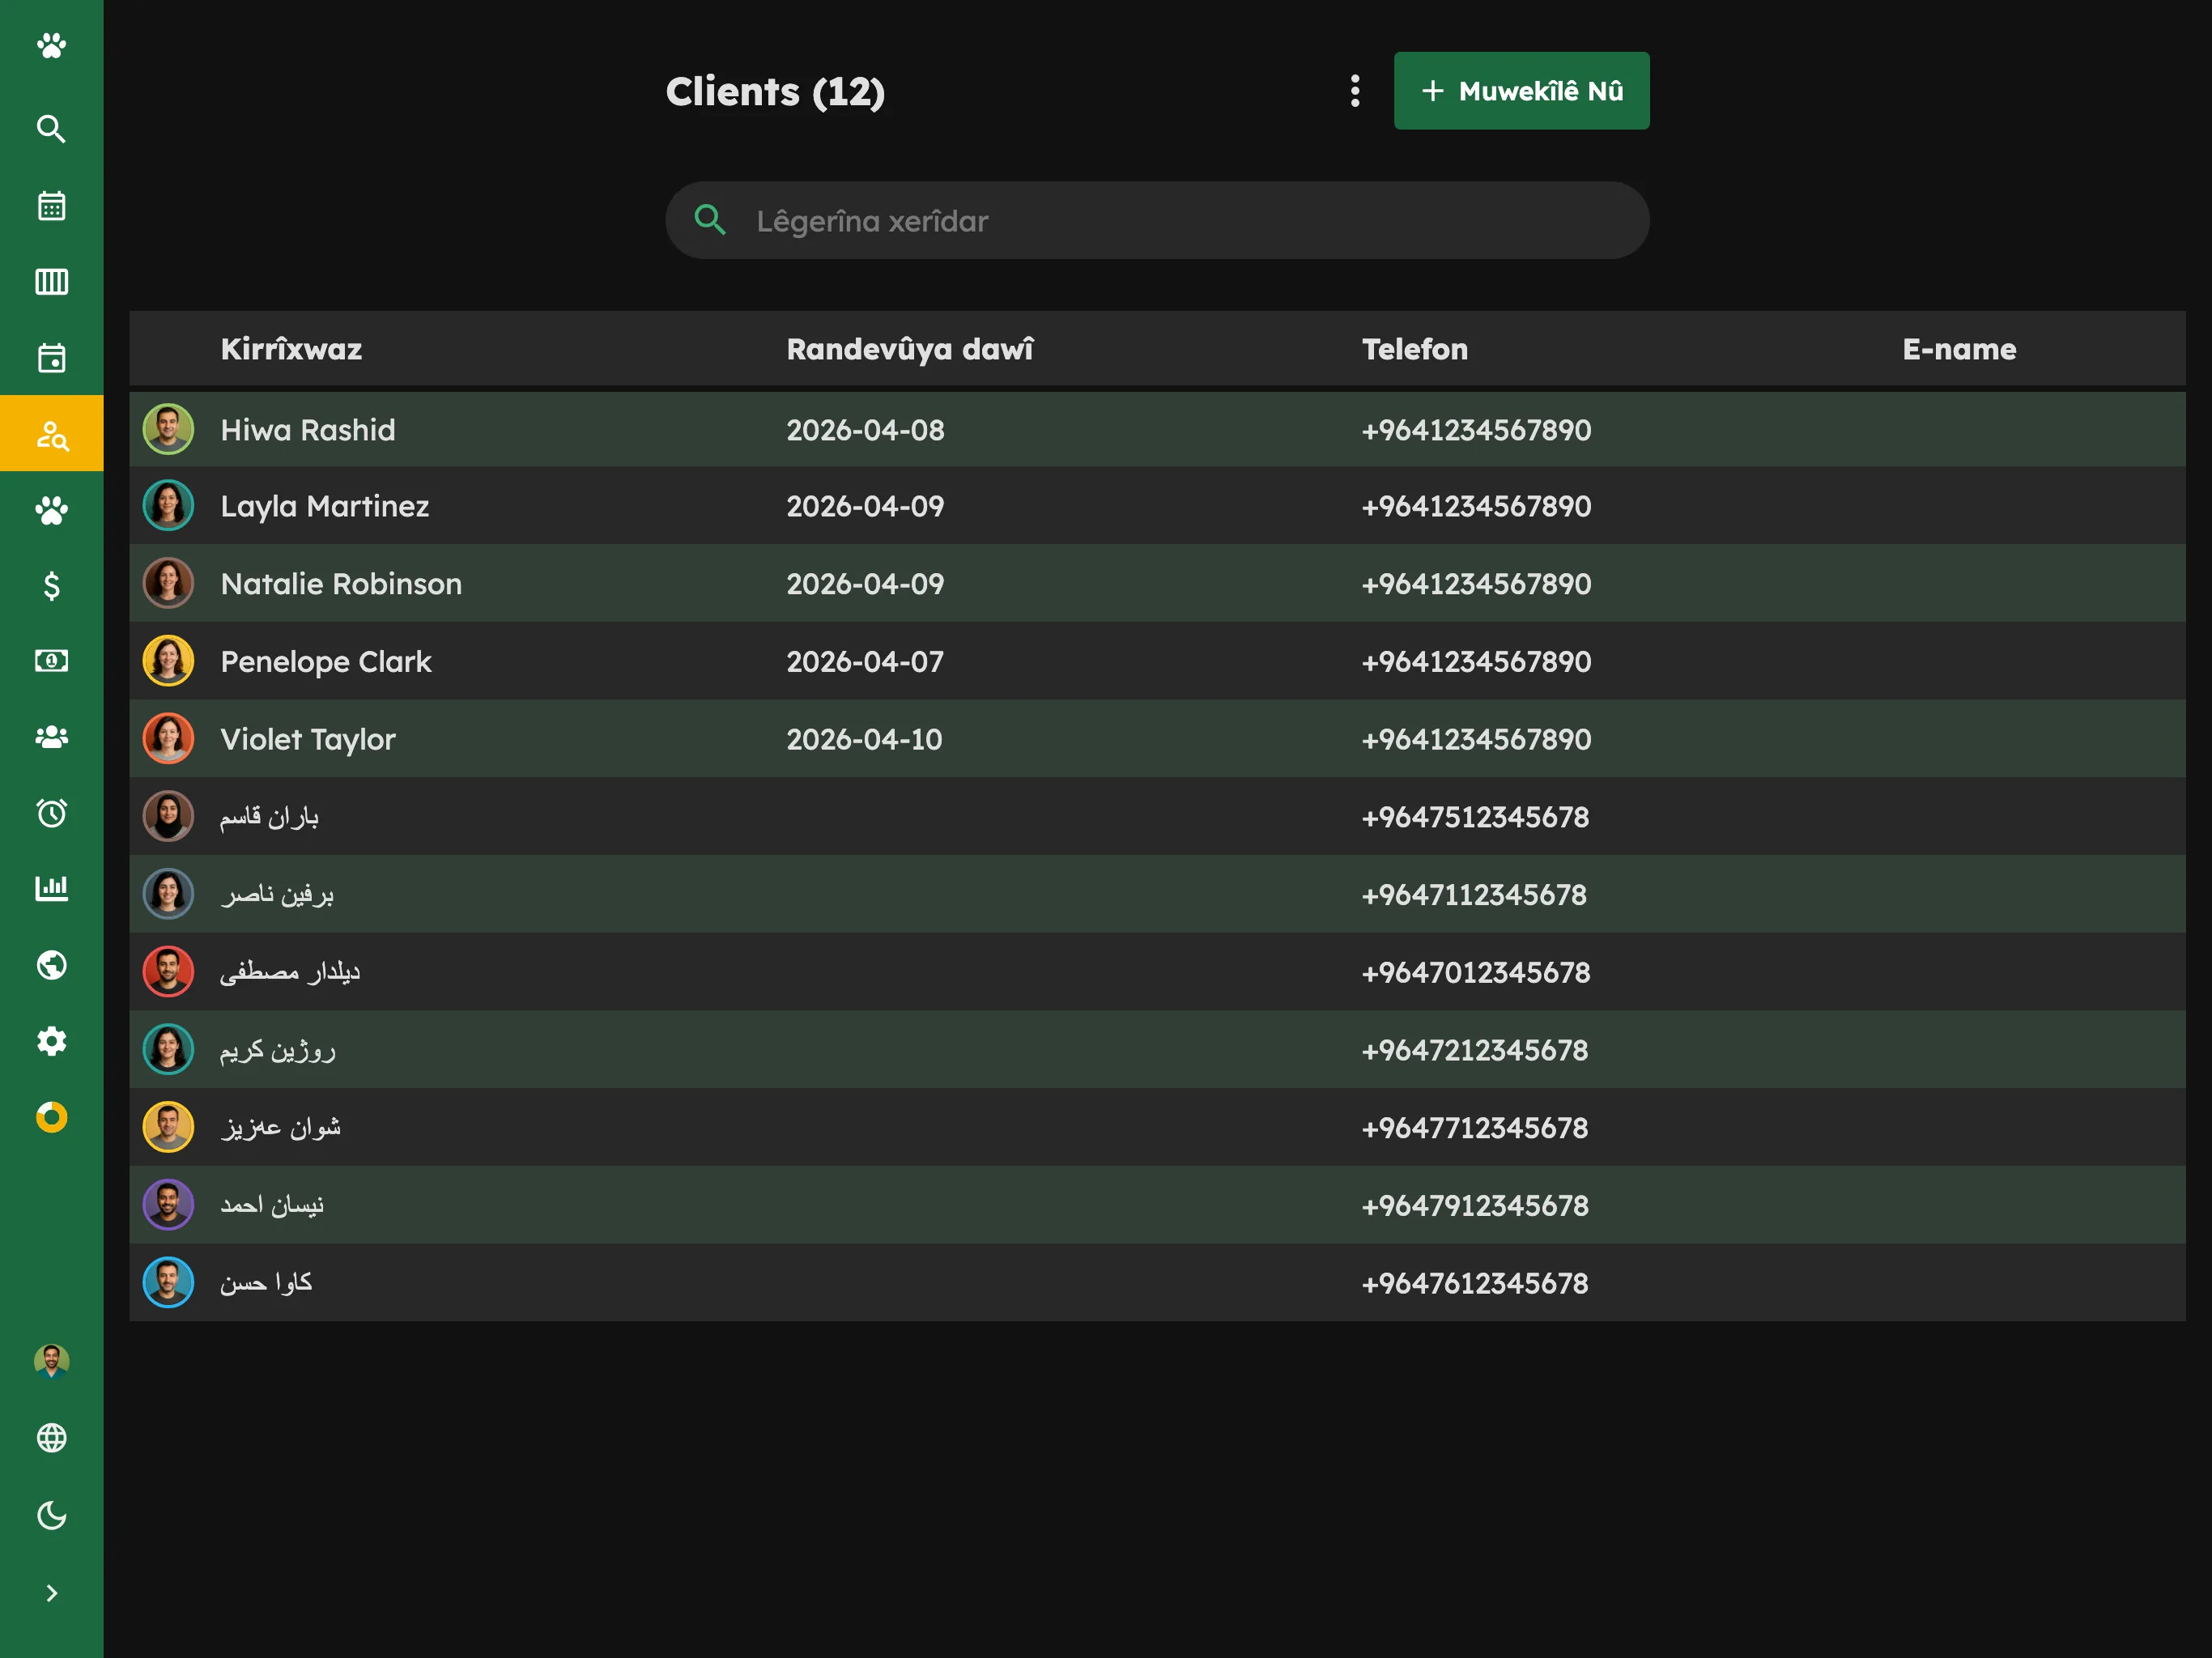Open Violet Taylor client row

coord(1157,739)
